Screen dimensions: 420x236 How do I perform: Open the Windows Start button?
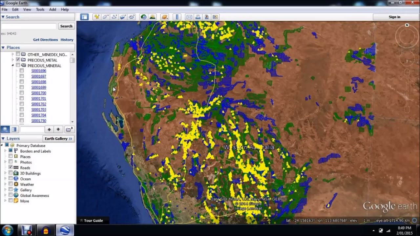(x=8, y=230)
